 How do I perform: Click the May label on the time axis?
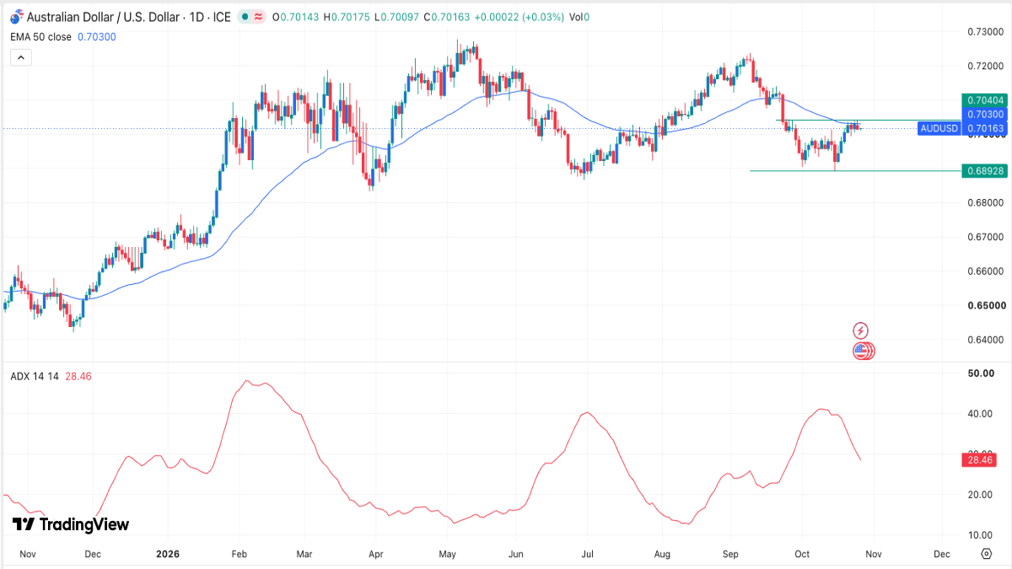coord(448,554)
